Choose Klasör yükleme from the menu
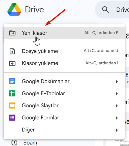This screenshot has height=146, width=129. tap(64, 63)
